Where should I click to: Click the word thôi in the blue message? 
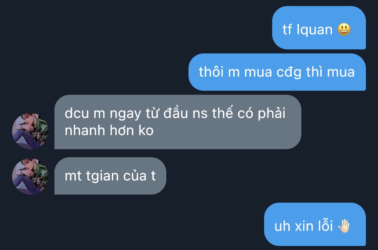211,72
